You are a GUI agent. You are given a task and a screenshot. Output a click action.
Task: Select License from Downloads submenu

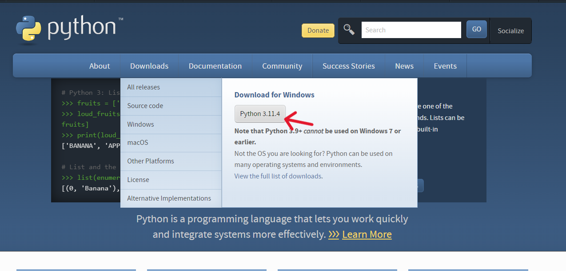171,180
